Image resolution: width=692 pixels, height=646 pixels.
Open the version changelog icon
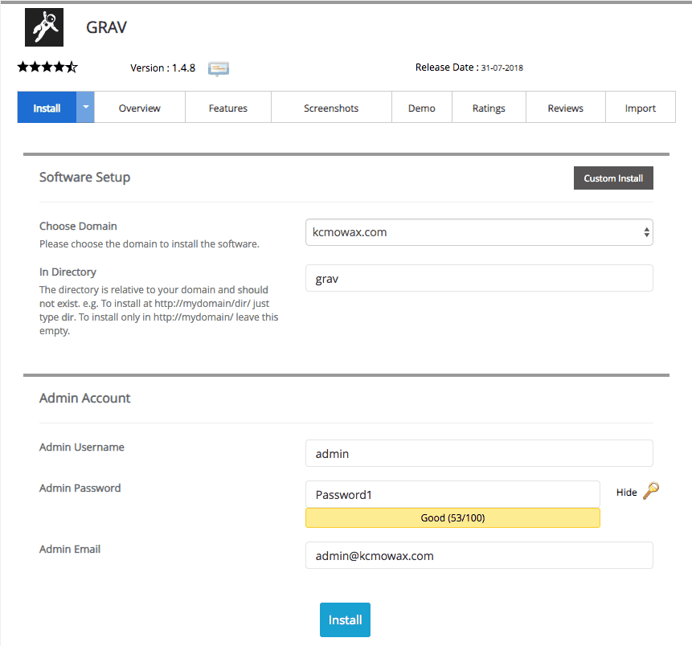(219, 69)
